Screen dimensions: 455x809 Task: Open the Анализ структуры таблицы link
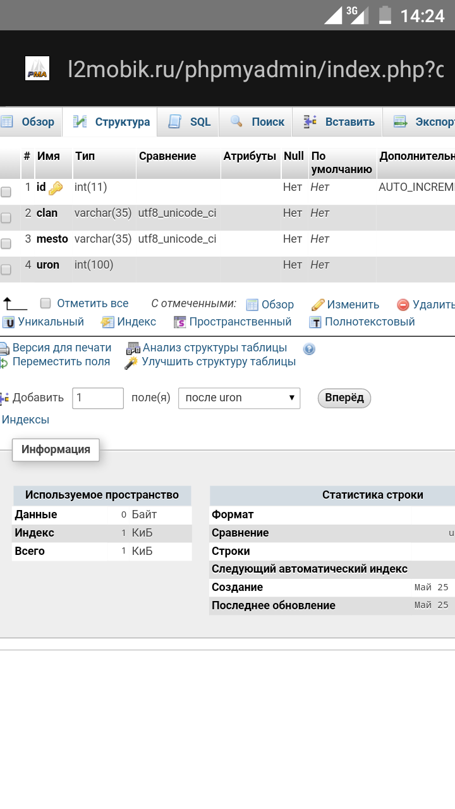pyautogui.click(x=214, y=348)
